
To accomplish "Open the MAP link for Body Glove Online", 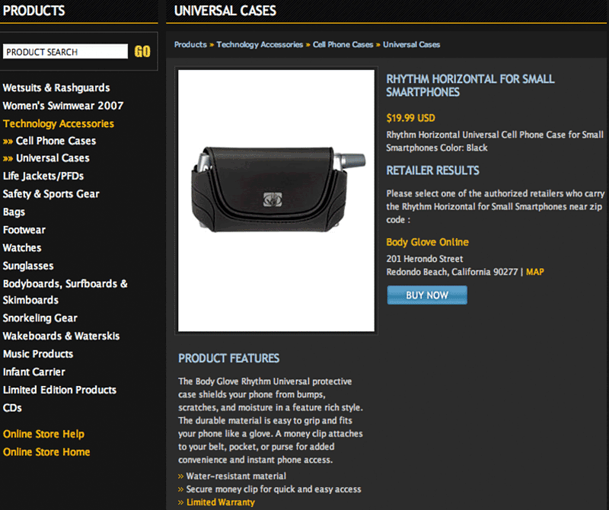I will pyautogui.click(x=535, y=272).
